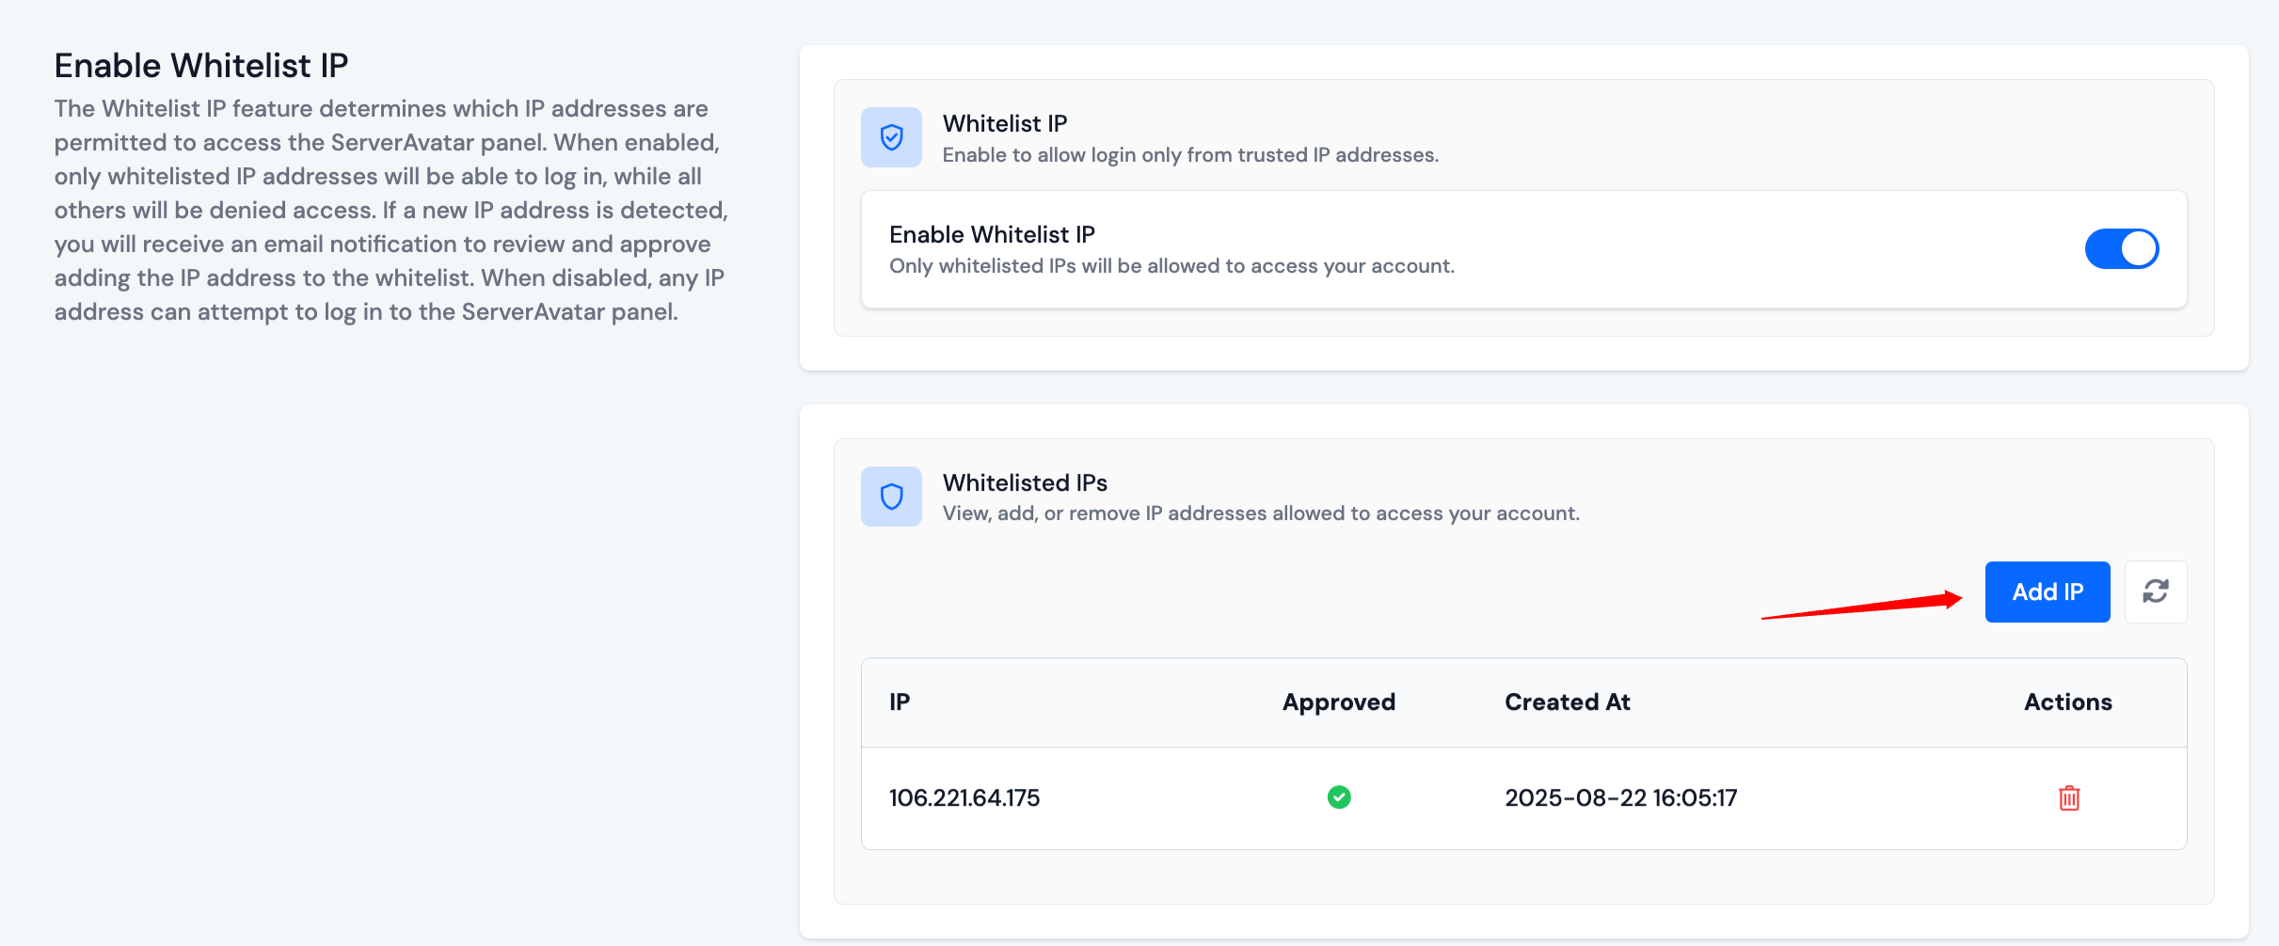Click the refresh icon to reload whitelisted IPs

pyautogui.click(x=2156, y=591)
